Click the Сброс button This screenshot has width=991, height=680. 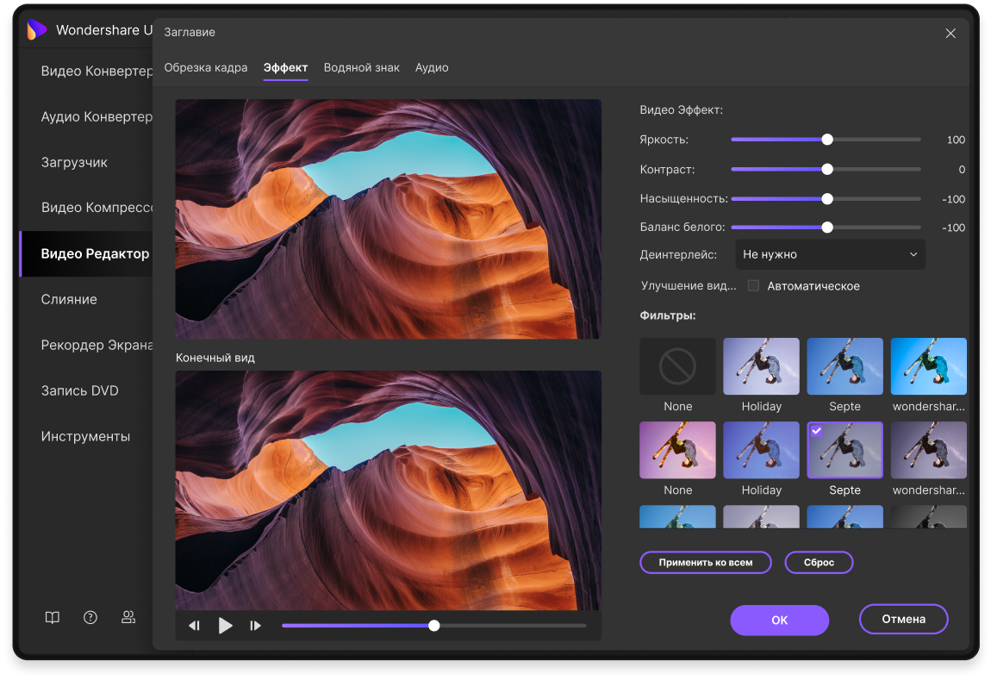[819, 563]
